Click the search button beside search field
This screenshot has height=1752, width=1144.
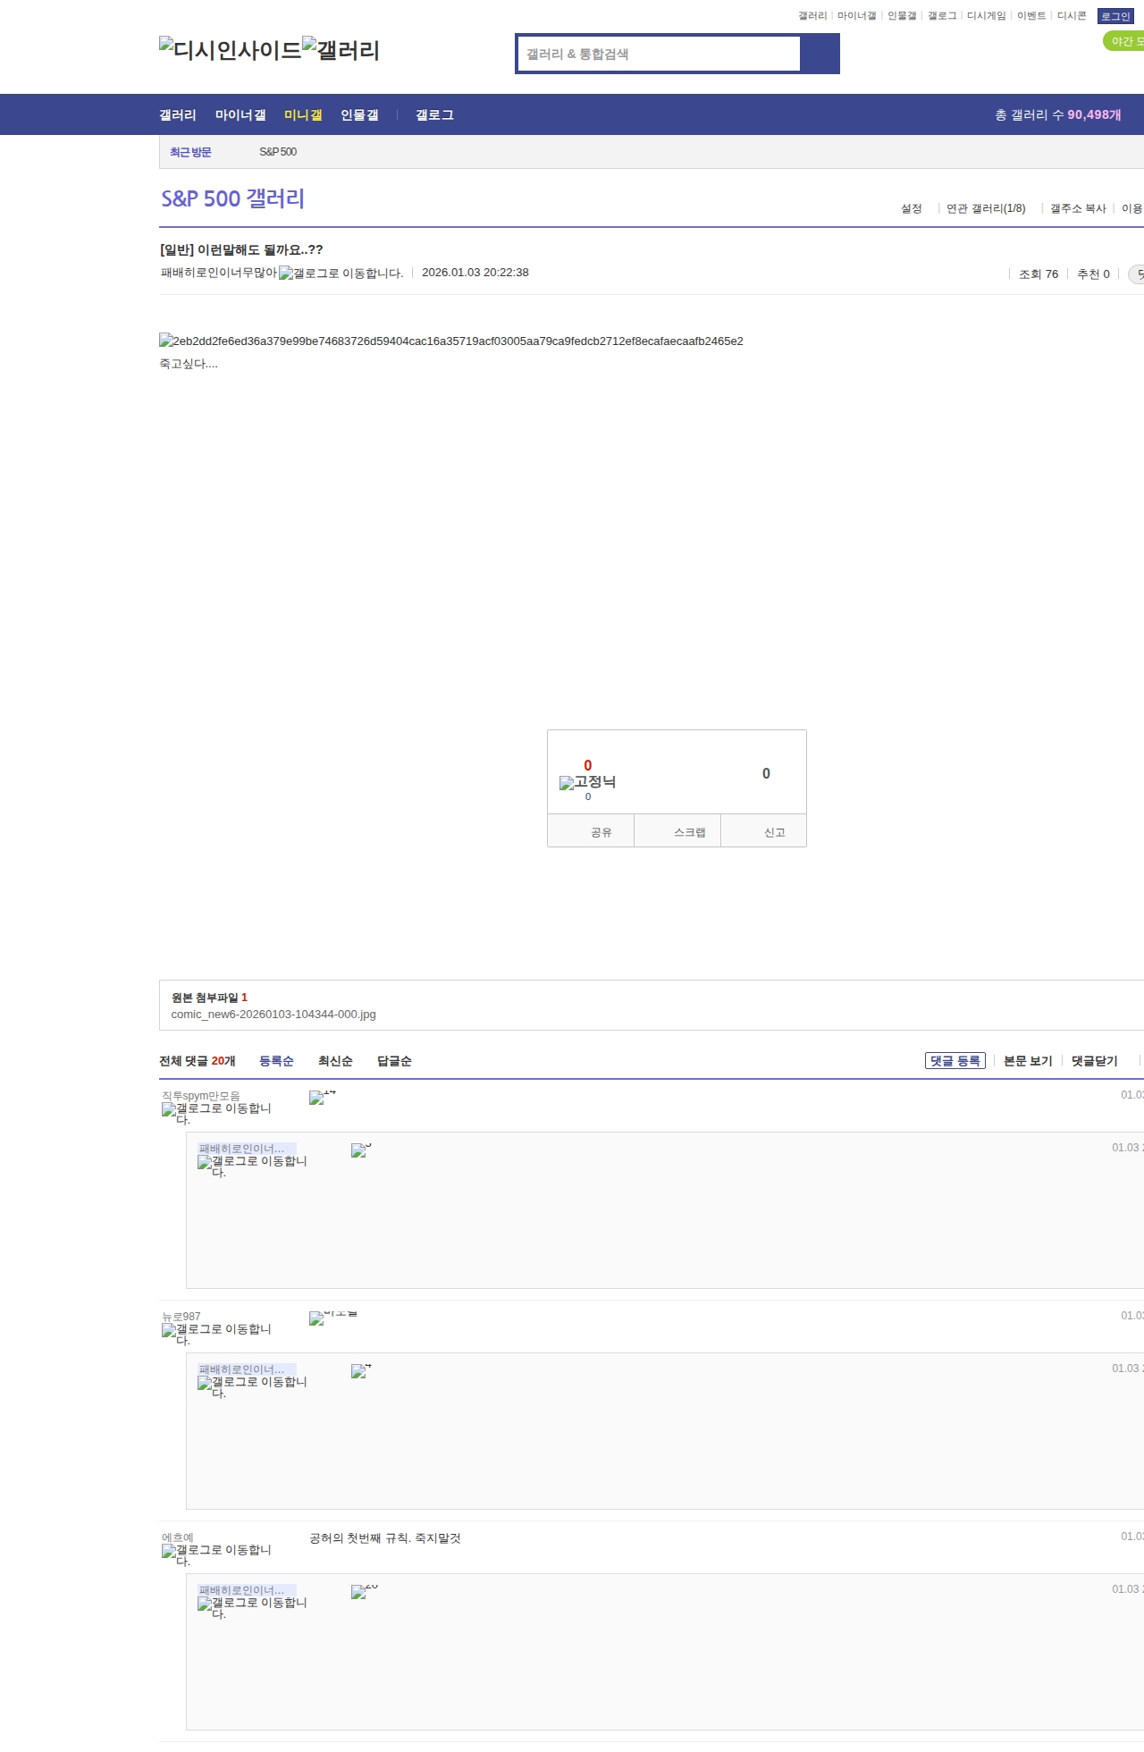pos(820,54)
